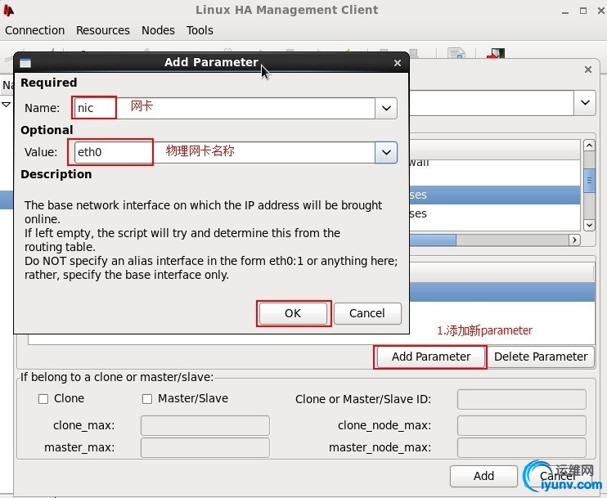Click Cancel in the background resource dialog
Screen dimensions: 607x498
(x=557, y=476)
